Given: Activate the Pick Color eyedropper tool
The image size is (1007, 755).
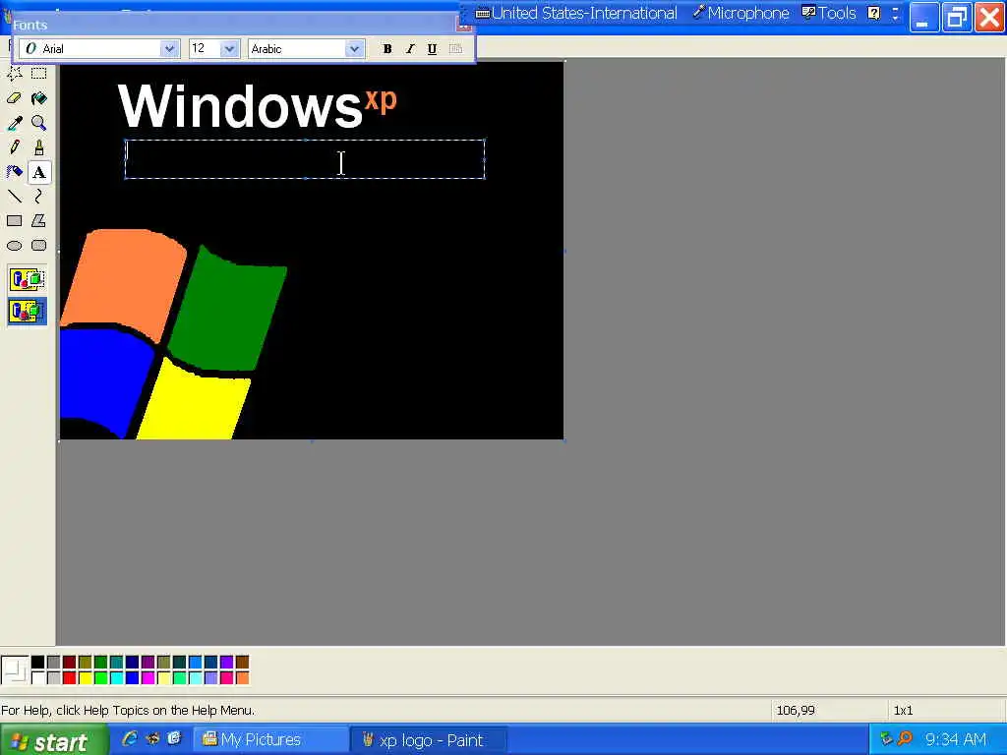Looking at the screenshot, I should coord(14,123).
